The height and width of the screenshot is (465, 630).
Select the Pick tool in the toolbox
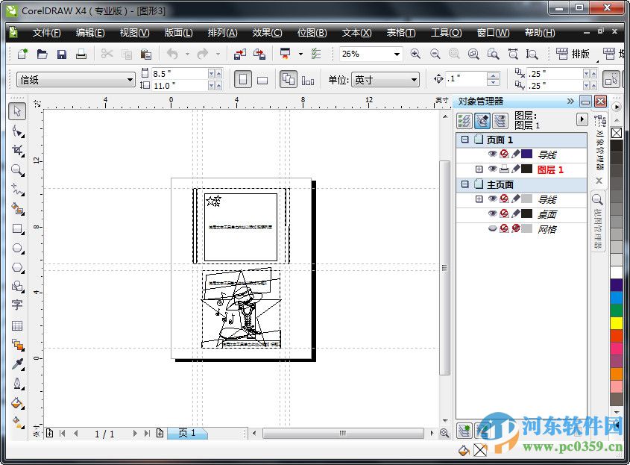click(x=19, y=110)
